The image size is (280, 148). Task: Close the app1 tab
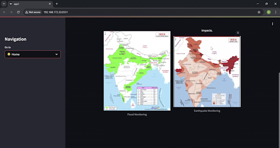[x=50, y=4]
